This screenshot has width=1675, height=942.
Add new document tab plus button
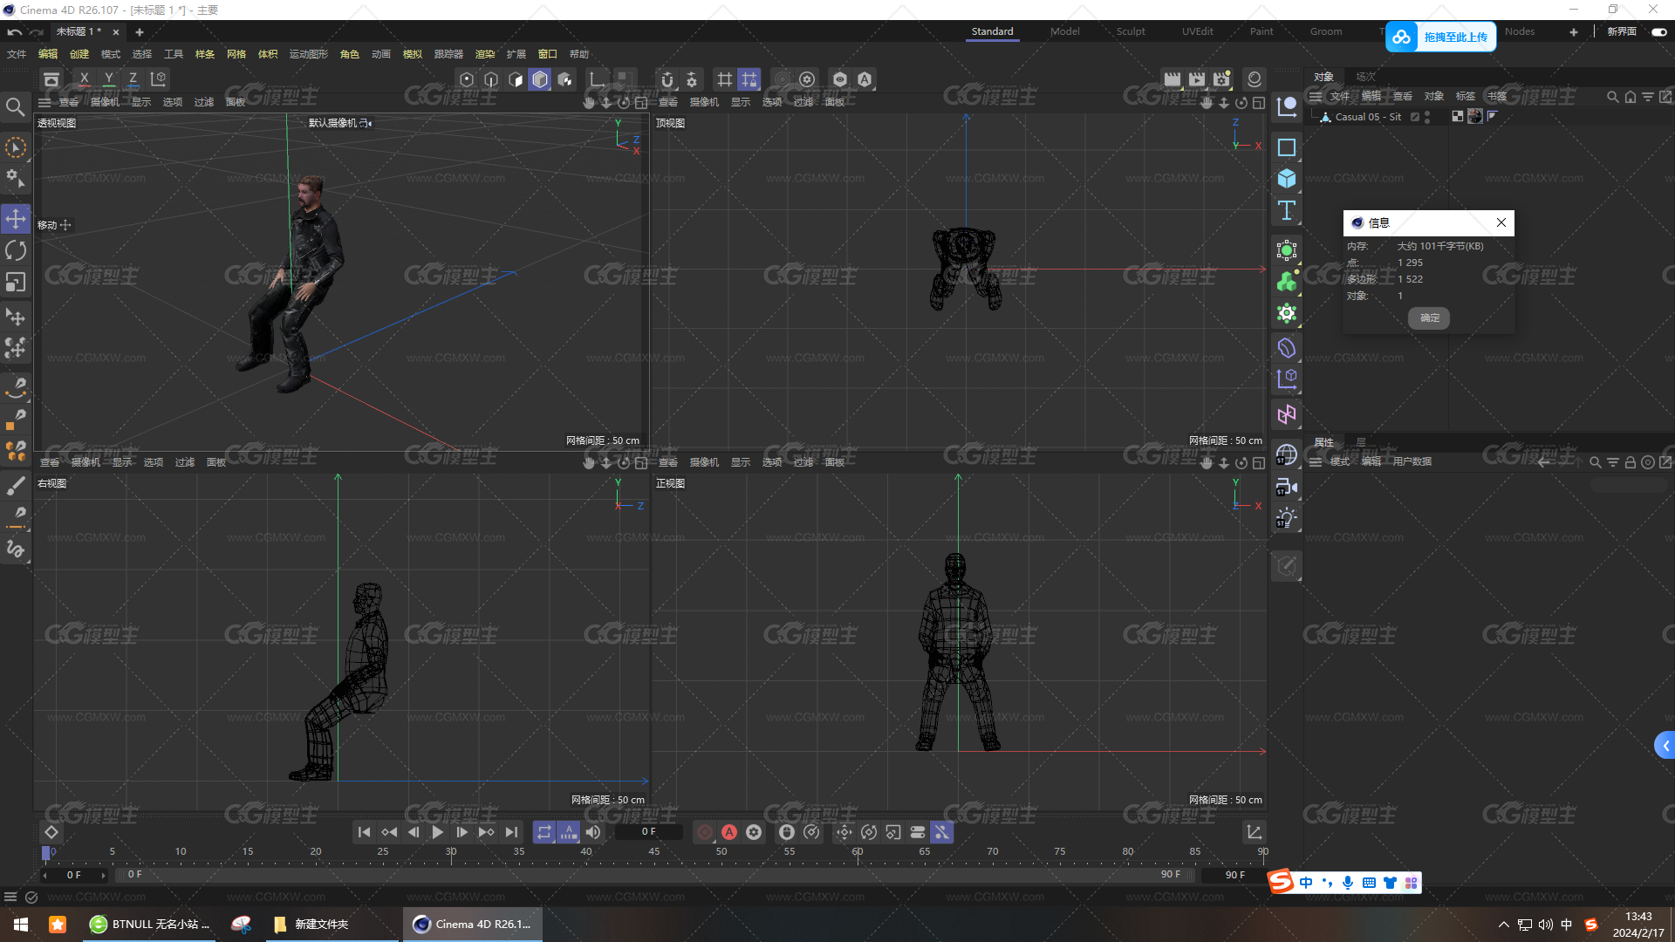[139, 32]
